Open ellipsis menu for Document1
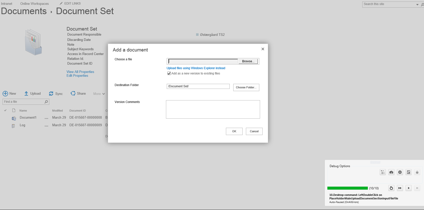This screenshot has height=210, width=424. pos(46,118)
